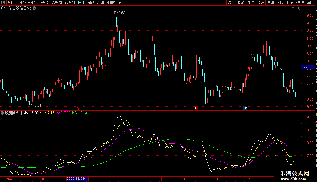Switch to 周线 weekly chart

[x=91, y=3]
